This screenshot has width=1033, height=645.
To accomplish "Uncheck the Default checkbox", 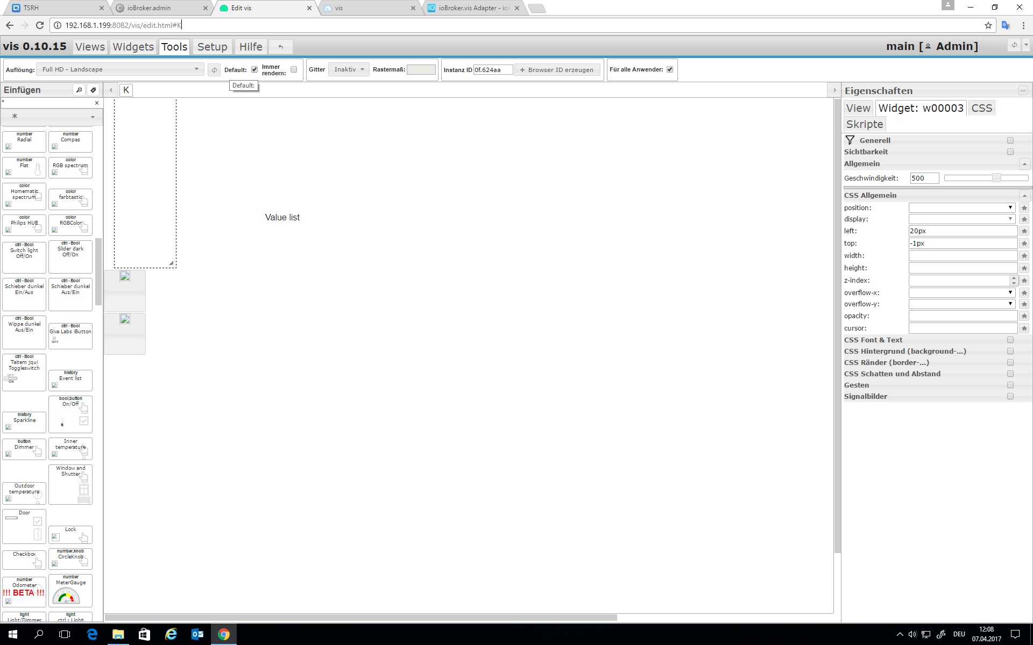I will (254, 69).
